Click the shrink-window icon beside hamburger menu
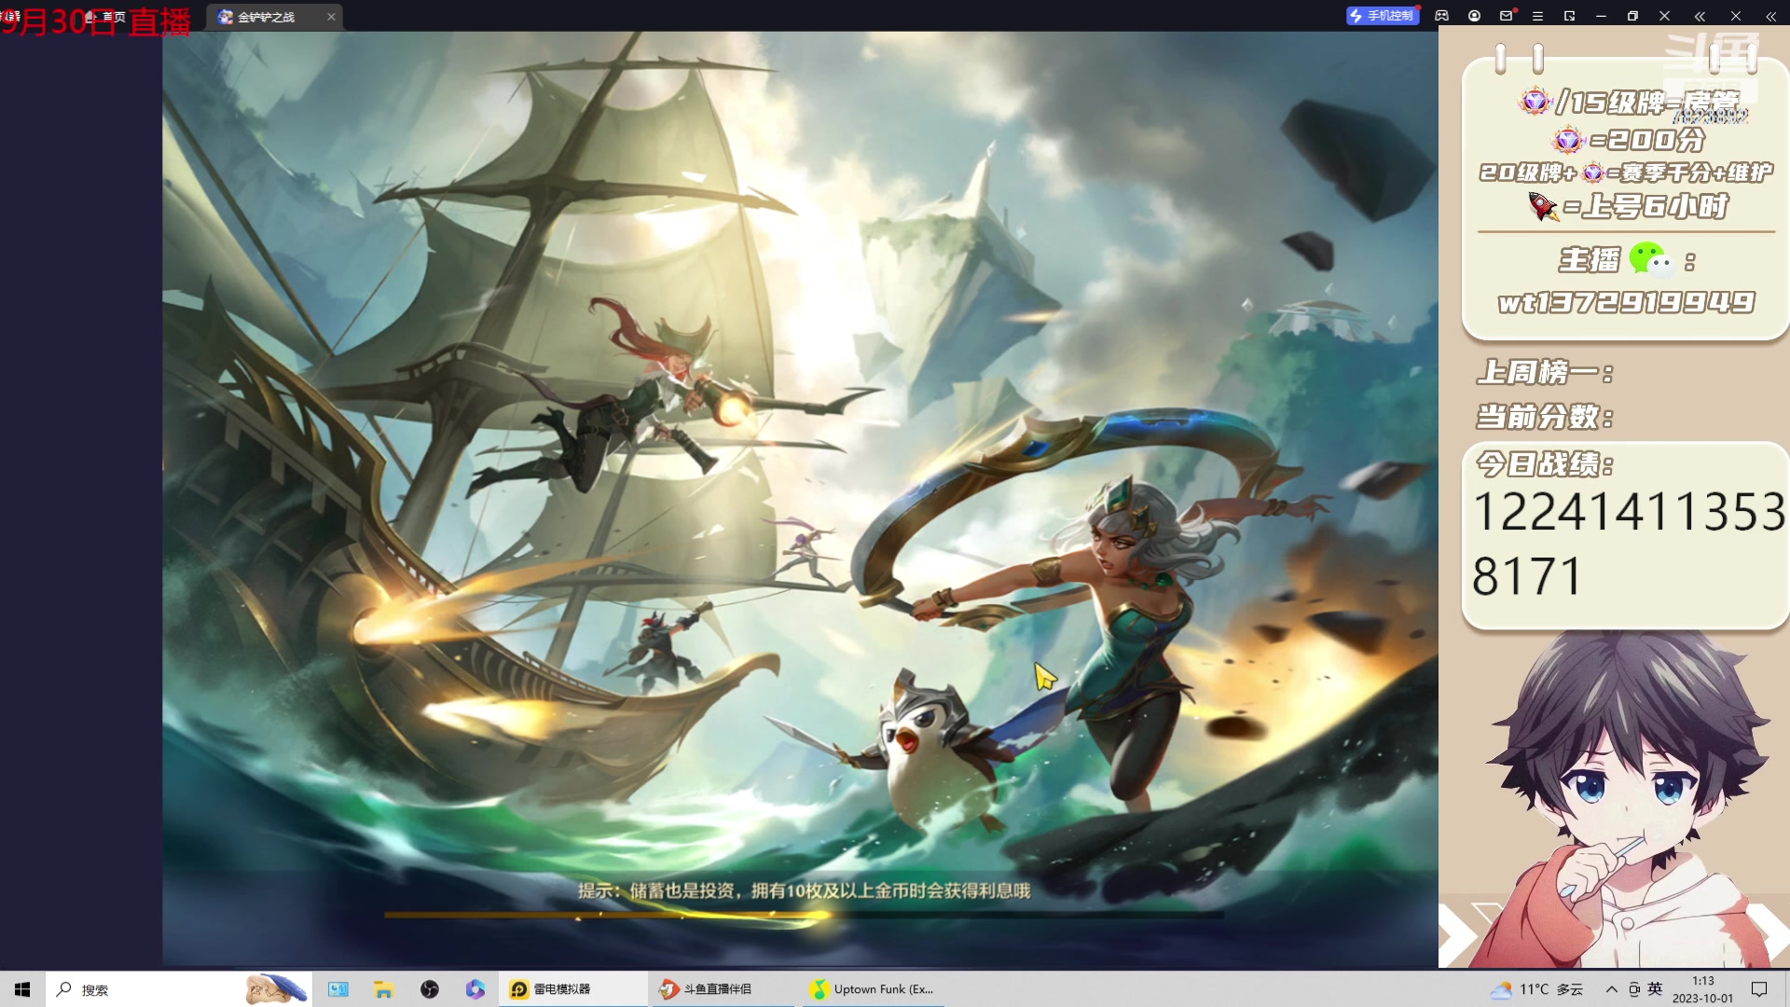Screen dimensions: 1790x1007 point(1569,16)
